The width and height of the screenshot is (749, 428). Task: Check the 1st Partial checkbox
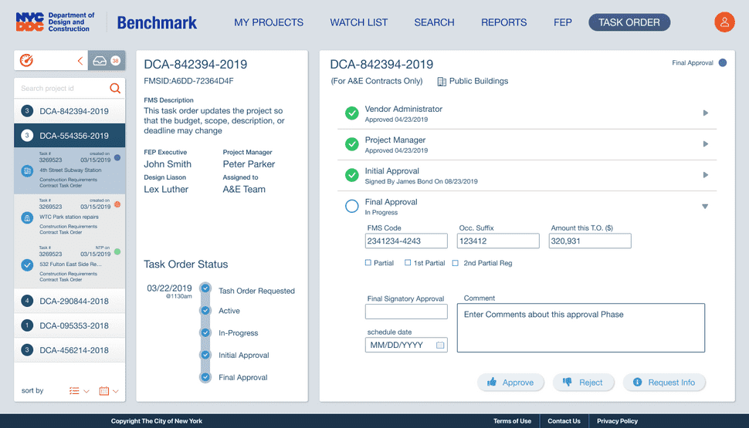point(408,262)
